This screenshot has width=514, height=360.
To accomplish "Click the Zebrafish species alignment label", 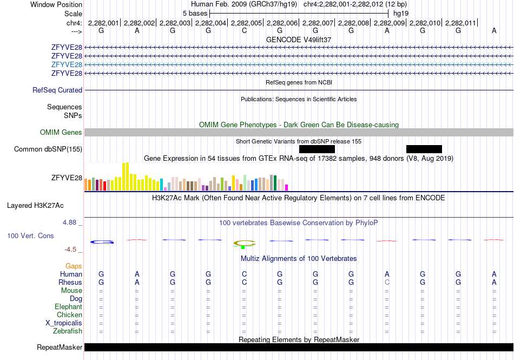I will [x=68, y=331].
